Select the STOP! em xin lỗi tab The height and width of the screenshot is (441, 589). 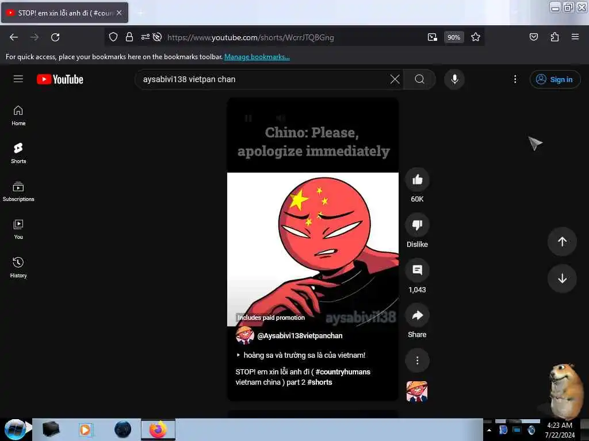pyautogui.click(x=64, y=13)
